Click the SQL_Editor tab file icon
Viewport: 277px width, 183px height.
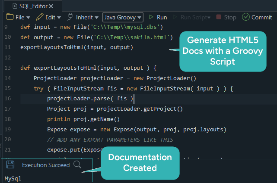coord(15,6)
